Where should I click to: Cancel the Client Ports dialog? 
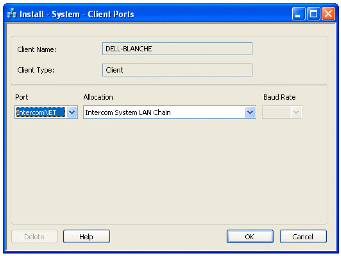(x=303, y=237)
